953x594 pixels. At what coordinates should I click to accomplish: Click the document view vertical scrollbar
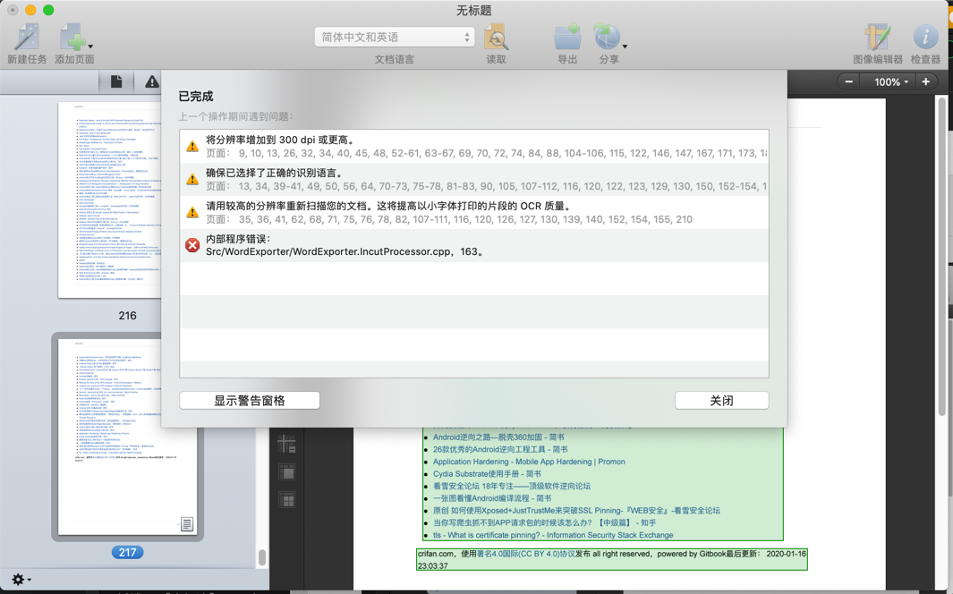click(x=942, y=255)
